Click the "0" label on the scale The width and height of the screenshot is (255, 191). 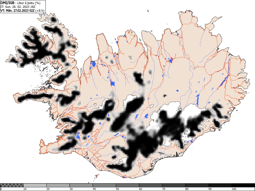click(1, 189)
